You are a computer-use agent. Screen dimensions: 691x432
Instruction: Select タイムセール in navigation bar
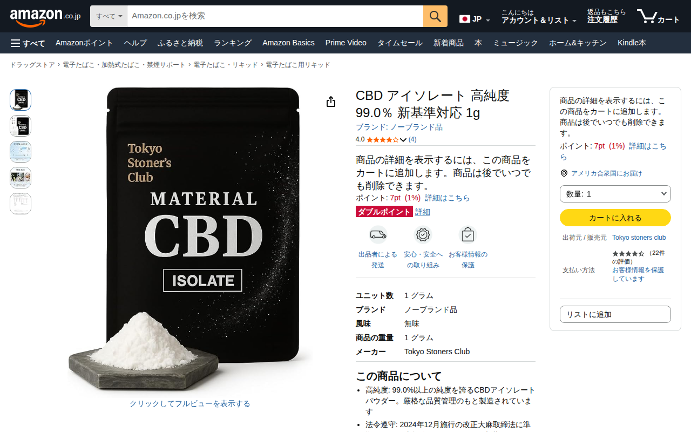(400, 43)
